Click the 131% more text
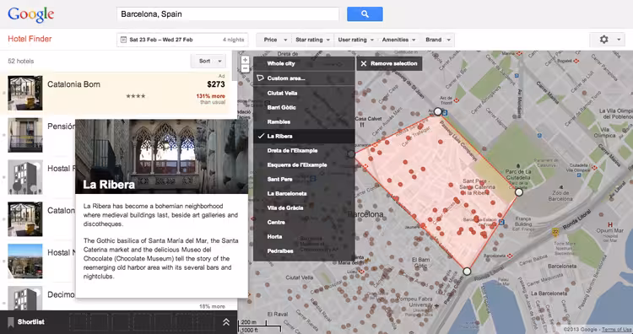This screenshot has width=633, height=334. tap(211, 96)
